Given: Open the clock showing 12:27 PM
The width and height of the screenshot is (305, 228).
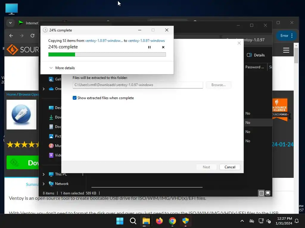Looking at the screenshot, I should pos(284,221).
